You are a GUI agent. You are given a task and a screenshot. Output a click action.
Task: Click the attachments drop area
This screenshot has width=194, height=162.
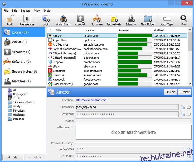tap(133, 132)
